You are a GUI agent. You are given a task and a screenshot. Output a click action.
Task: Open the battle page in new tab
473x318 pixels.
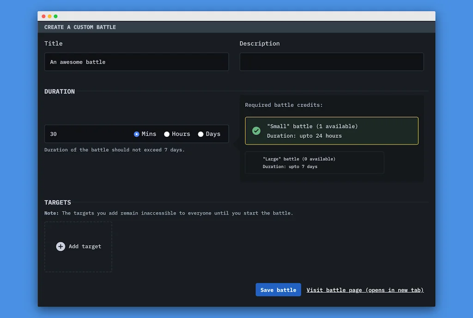(x=365, y=289)
